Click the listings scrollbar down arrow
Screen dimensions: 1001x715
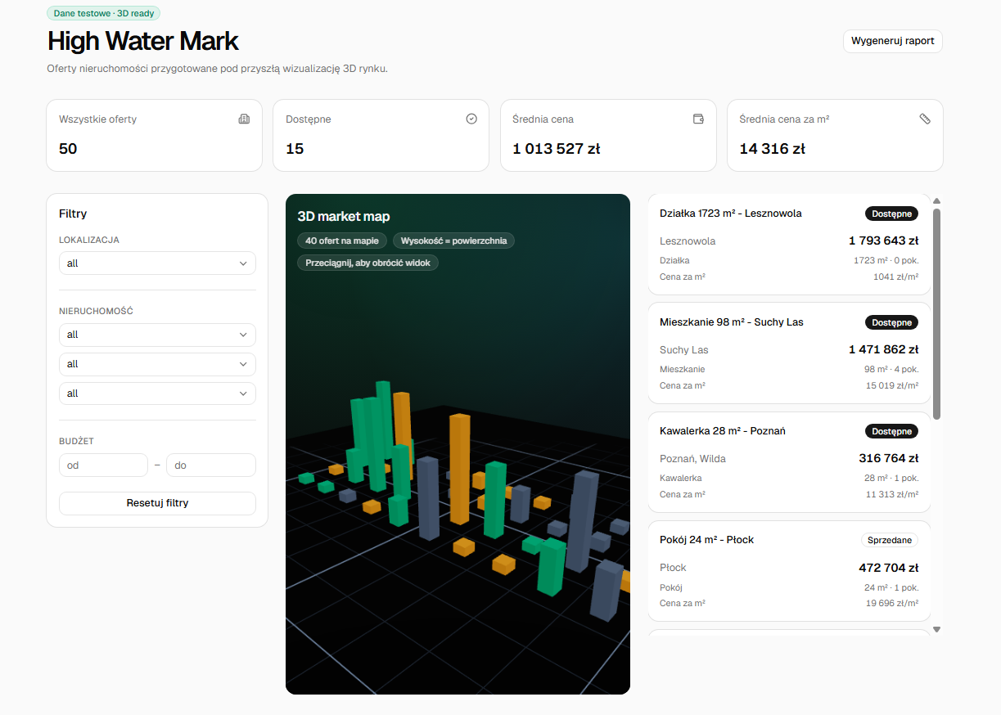point(936,629)
